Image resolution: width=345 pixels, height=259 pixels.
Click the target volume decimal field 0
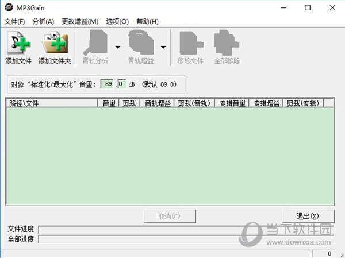click(x=122, y=84)
